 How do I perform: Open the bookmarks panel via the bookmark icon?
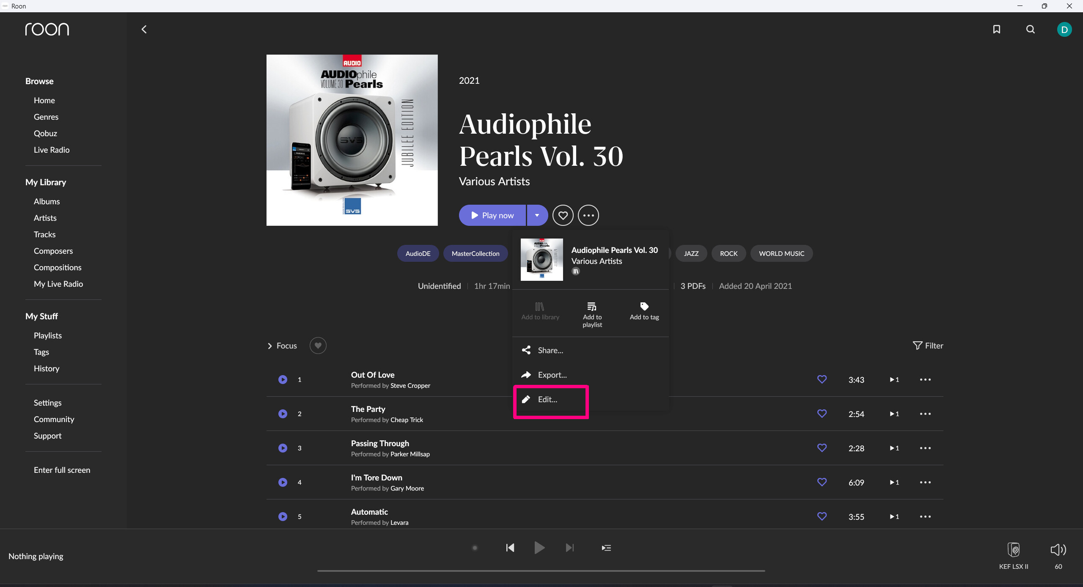click(997, 29)
